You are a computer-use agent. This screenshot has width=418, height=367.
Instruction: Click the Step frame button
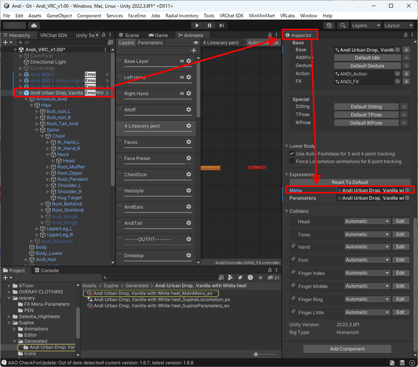222,25
